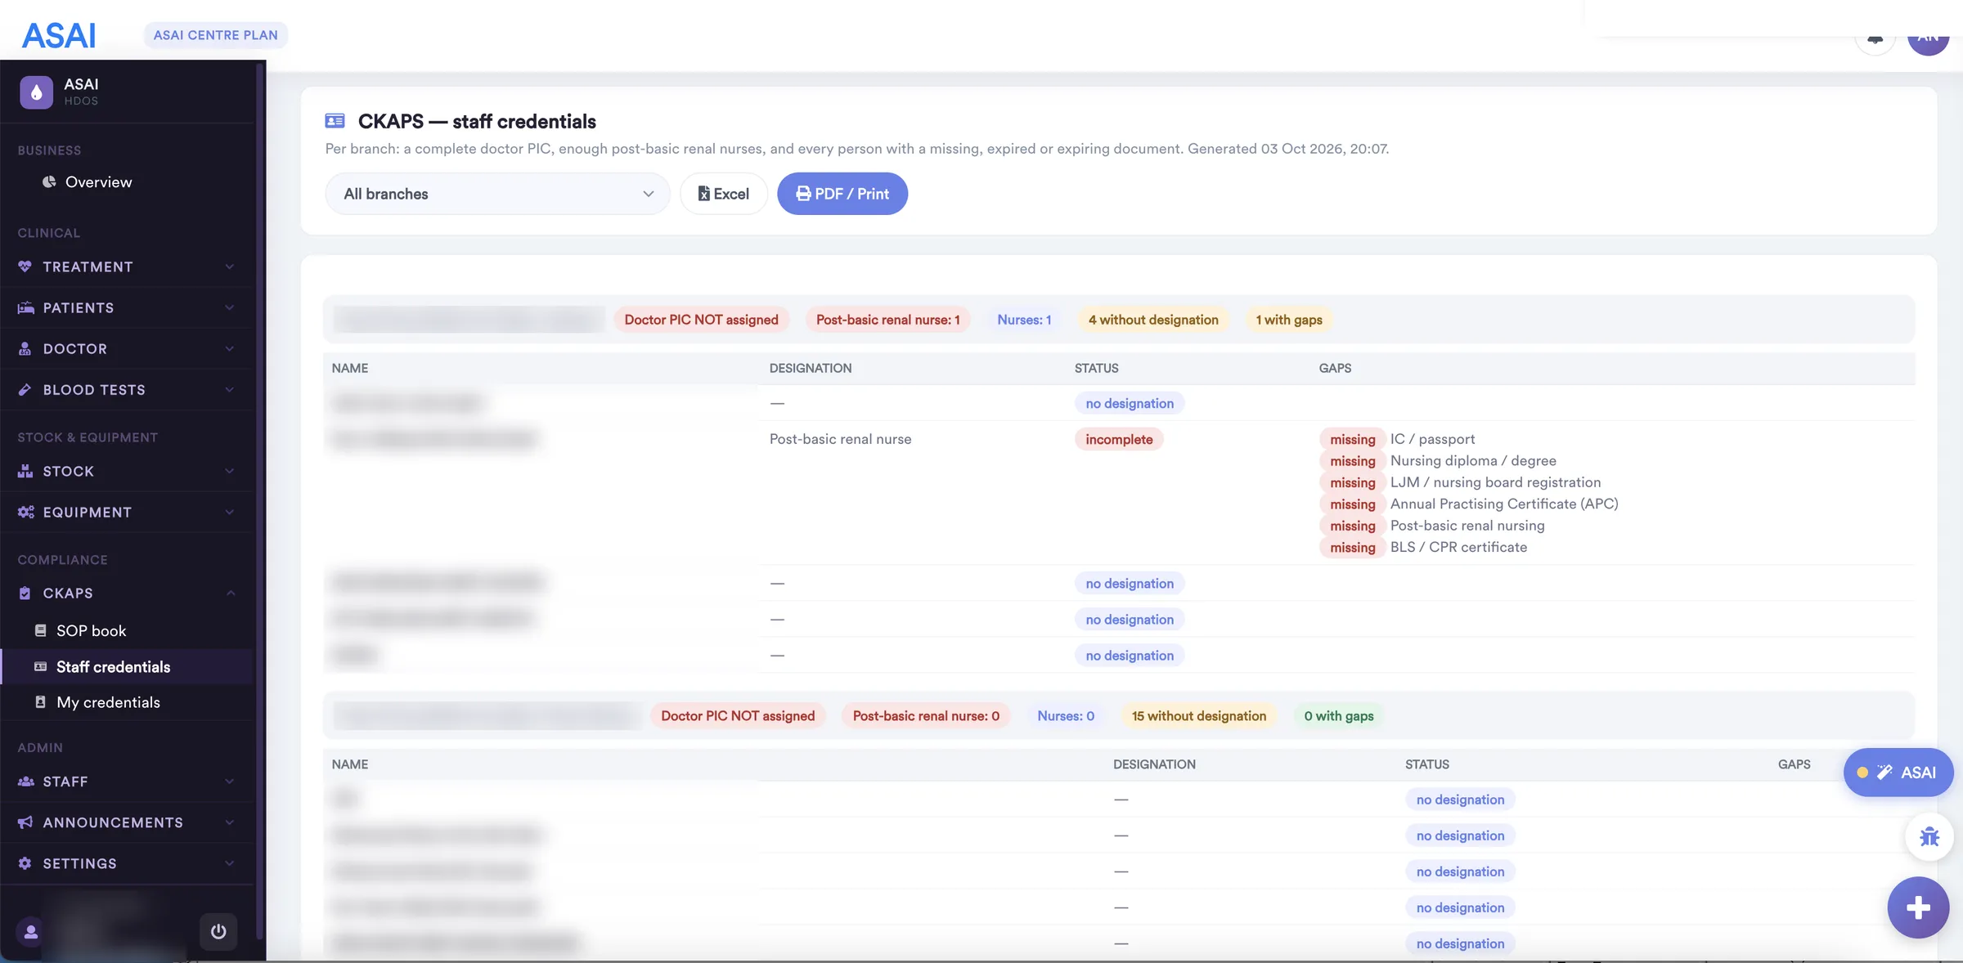This screenshot has height=963, width=1963.
Task: Click the CKAPS clipboard icon
Action: tap(25, 593)
